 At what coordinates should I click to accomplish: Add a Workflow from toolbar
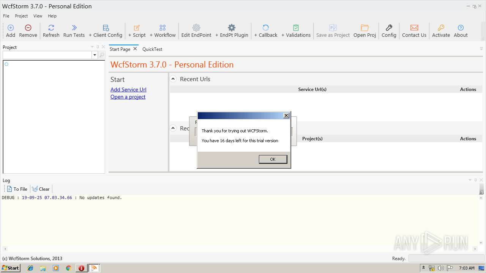coord(163,31)
